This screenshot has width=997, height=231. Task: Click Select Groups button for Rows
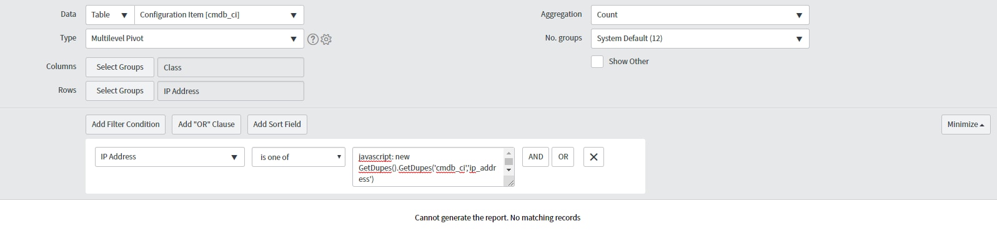tap(120, 91)
